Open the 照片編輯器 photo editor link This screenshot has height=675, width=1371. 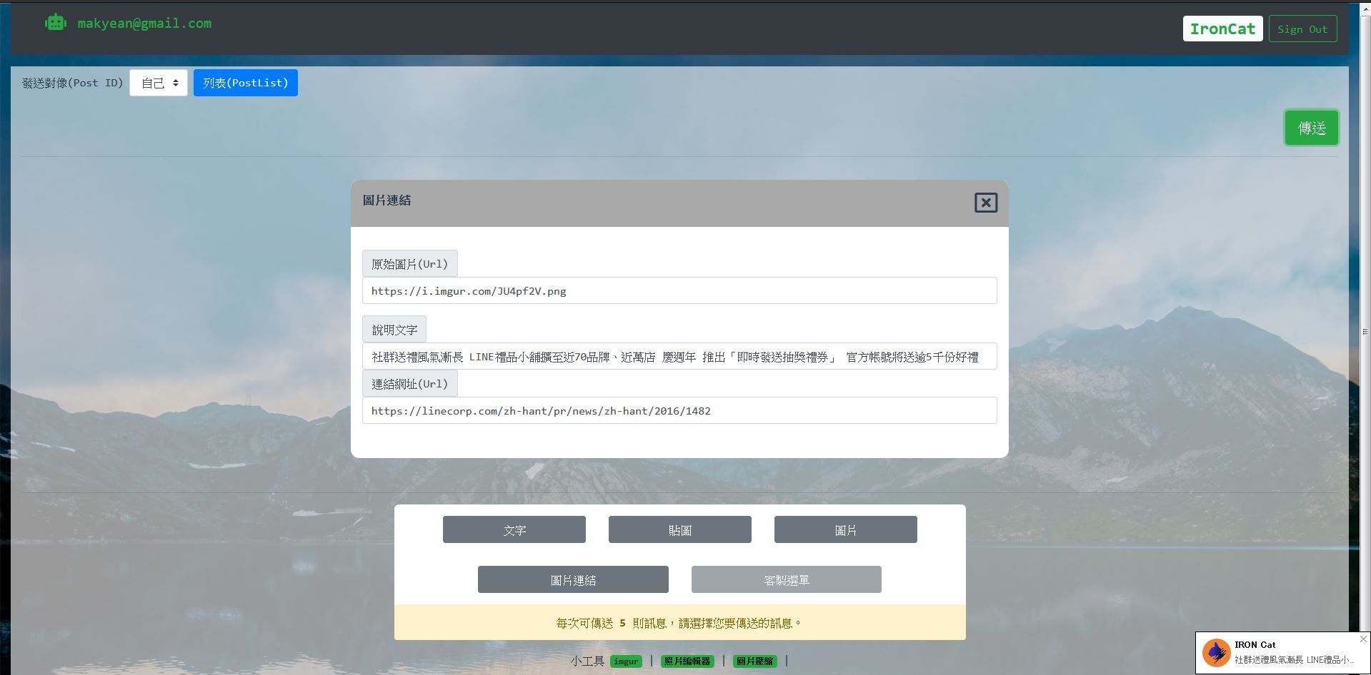click(687, 661)
